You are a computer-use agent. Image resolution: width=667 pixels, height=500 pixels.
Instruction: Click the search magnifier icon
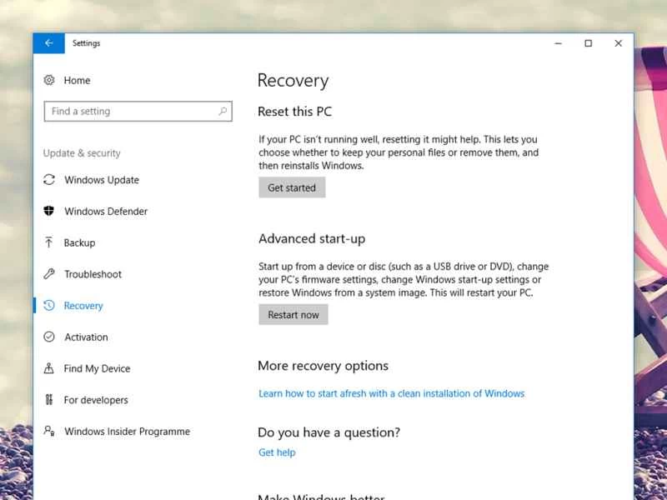click(221, 111)
